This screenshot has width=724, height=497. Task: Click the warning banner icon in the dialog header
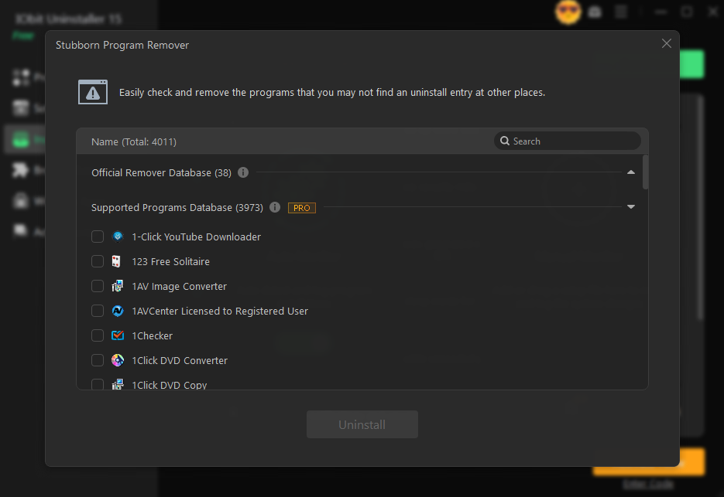click(x=93, y=91)
